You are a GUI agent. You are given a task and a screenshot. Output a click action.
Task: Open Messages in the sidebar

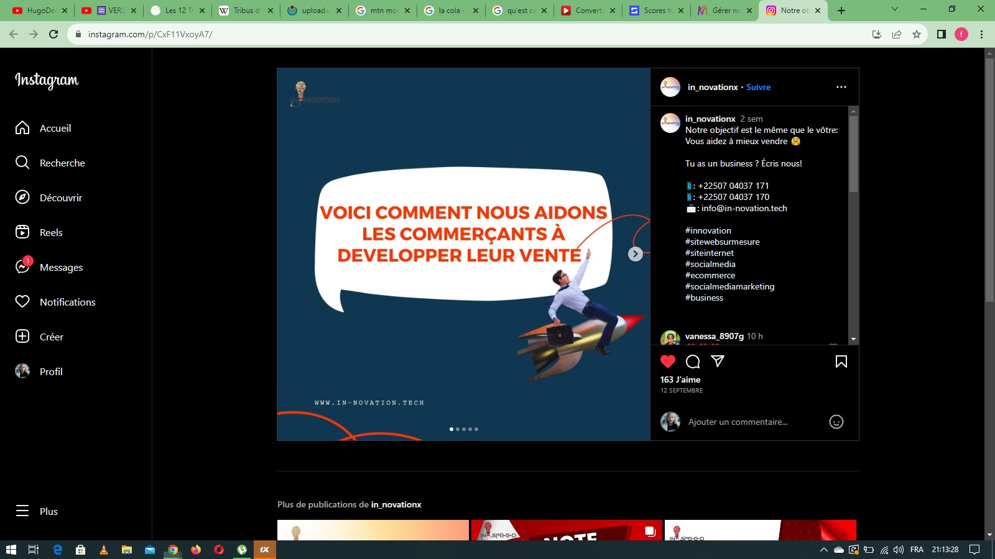61,267
